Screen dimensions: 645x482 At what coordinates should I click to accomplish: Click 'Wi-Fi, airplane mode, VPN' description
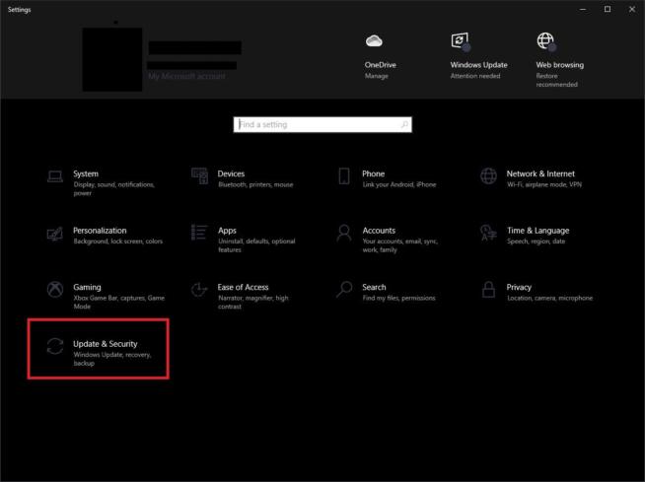click(544, 184)
